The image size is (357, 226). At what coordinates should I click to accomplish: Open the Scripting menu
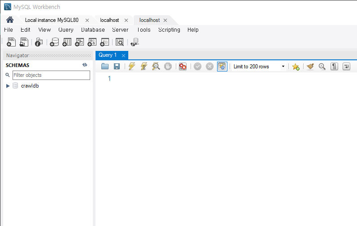tap(169, 29)
